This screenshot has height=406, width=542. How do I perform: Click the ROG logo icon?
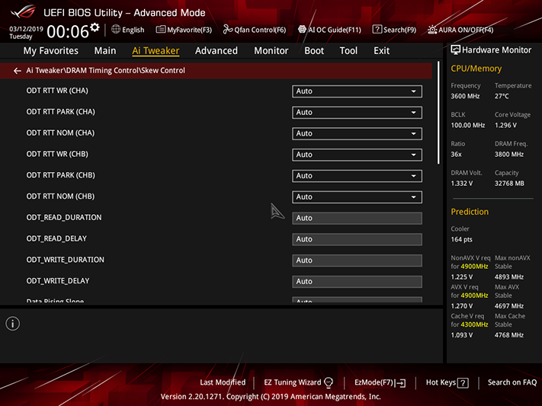[x=23, y=11]
